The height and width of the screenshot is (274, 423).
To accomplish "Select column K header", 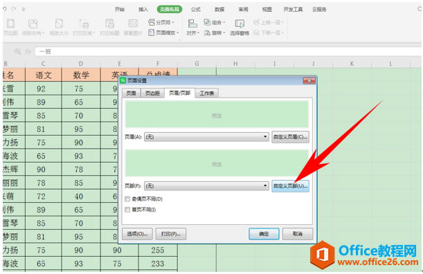I will (352, 64).
